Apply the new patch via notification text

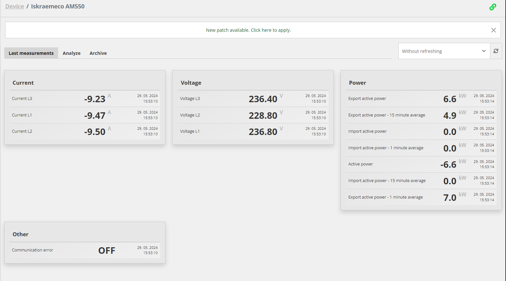pyautogui.click(x=248, y=30)
